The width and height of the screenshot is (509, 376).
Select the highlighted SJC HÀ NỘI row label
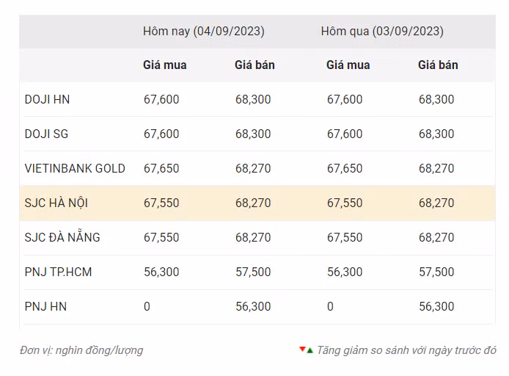click(x=56, y=203)
